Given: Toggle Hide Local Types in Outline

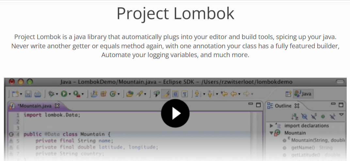Looking at the screenshot, I should click(332, 116).
